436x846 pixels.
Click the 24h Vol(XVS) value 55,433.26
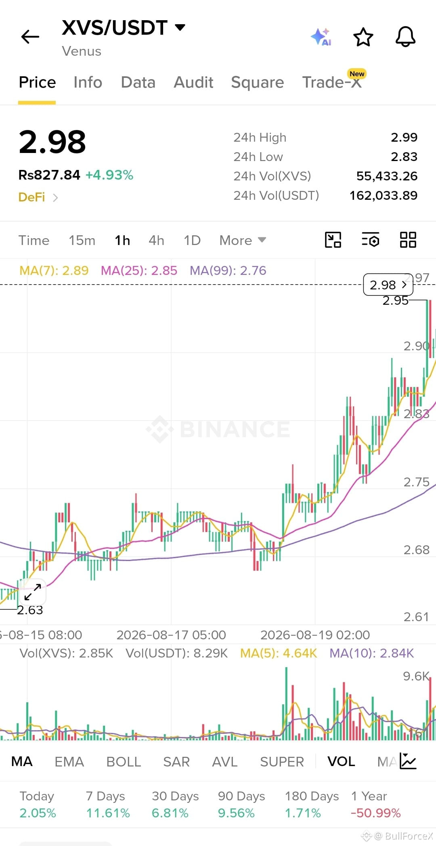point(387,176)
